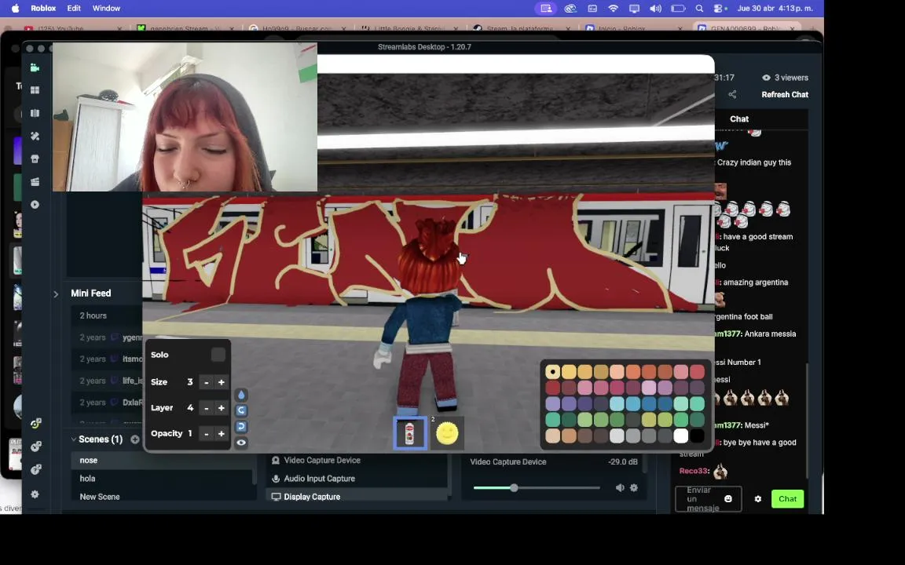
Task: Decrease spray Size with the minus button
Action: coord(206,382)
